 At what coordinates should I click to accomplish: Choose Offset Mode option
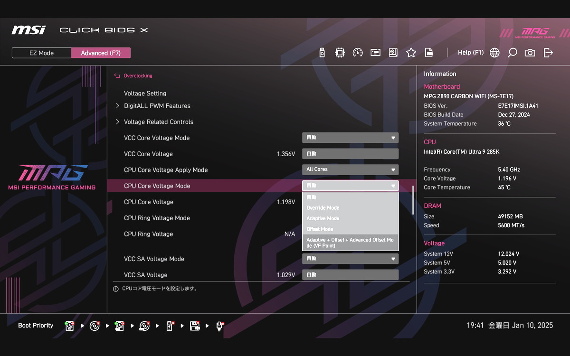pos(350,229)
